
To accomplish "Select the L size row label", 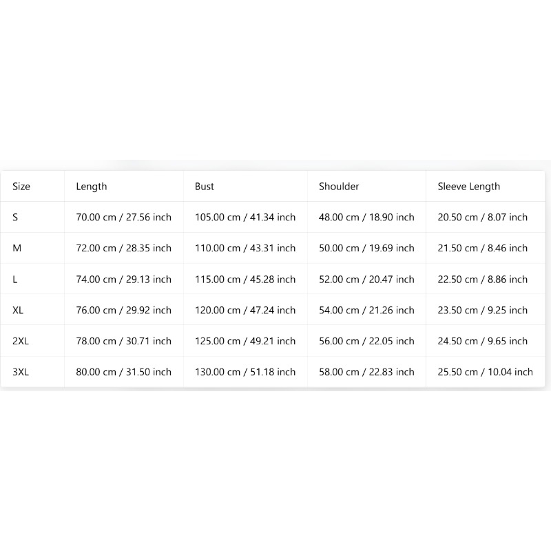I will [14, 280].
